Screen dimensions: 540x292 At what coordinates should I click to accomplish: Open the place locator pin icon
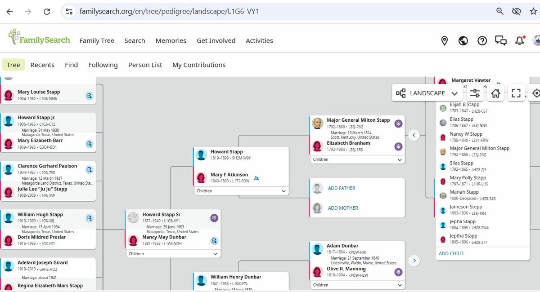(444, 41)
